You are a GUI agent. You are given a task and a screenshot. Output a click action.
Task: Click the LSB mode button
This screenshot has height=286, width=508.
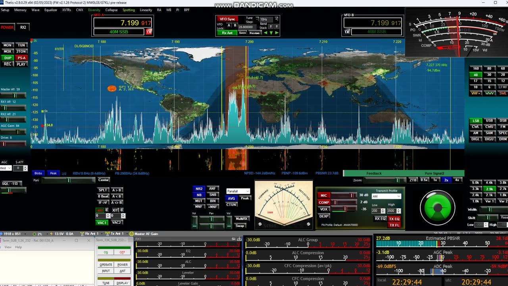(x=475, y=121)
